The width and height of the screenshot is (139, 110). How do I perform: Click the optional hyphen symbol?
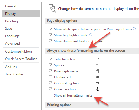pyautogui.click(x=98, y=83)
